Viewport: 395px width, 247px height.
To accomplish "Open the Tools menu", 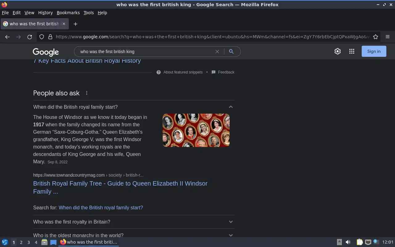I will [89, 13].
